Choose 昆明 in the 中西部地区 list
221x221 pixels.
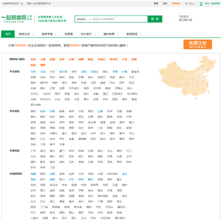pos(62,174)
